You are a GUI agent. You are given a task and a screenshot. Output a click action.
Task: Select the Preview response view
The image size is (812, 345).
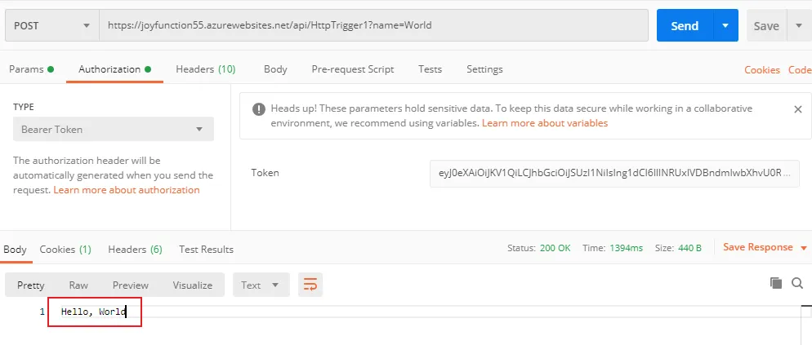pyautogui.click(x=131, y=285)
